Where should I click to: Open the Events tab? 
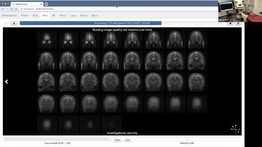[84, 16]
